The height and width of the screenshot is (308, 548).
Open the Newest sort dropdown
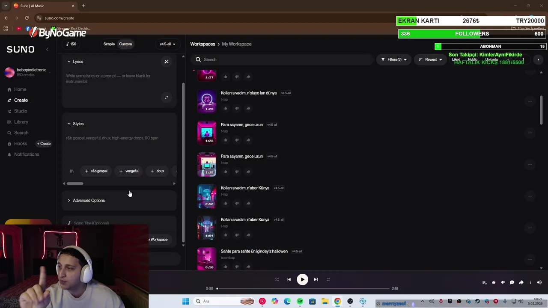pyautogui.click(x=429, y=59)
